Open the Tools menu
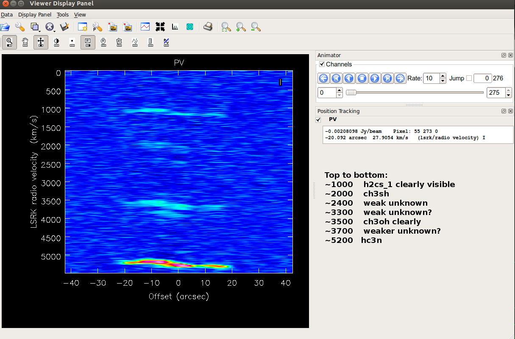This screenshot has width=515, height=339. click(x=63, y=14)
